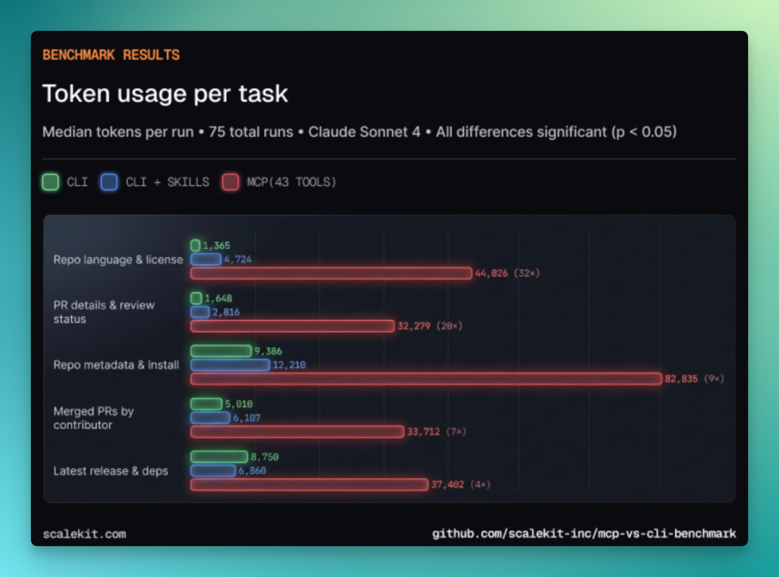Click the 1,648 value label
Viewport: 779px width, 577px height.
[219, 298]
